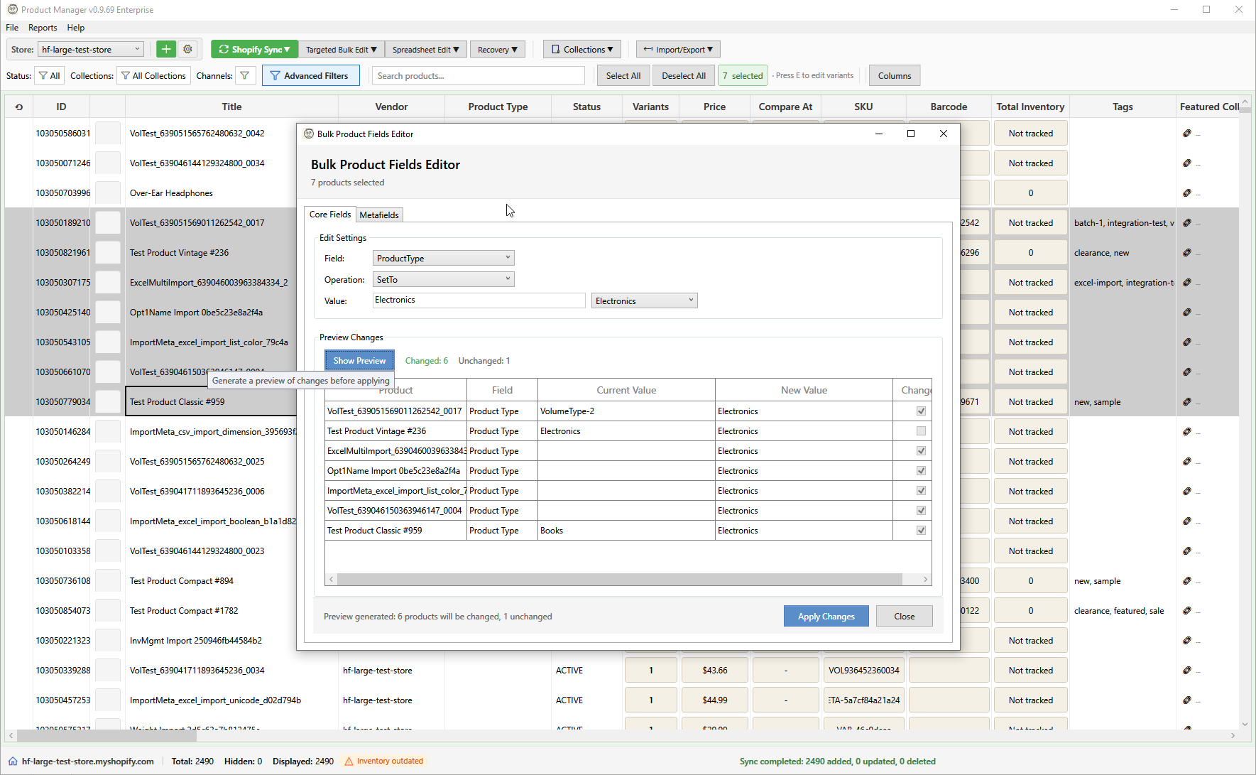Click the Apply Changes button
The width and height of the screenshot is (1256, 775).
pyautogui.click(x=826, y=616)
